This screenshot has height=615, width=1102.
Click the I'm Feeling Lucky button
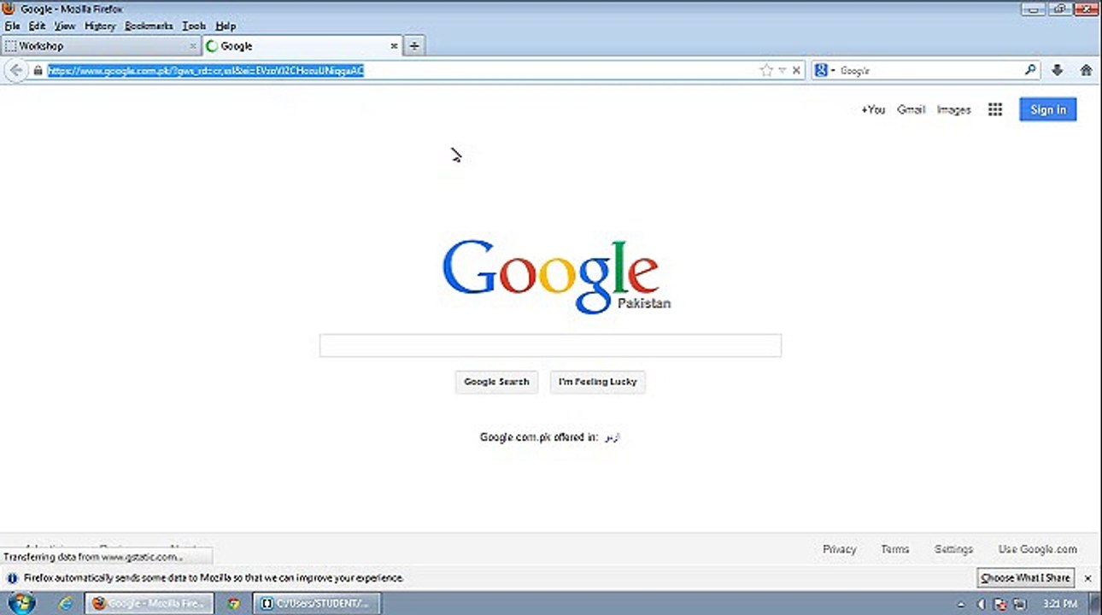click(x=598, y=382)
